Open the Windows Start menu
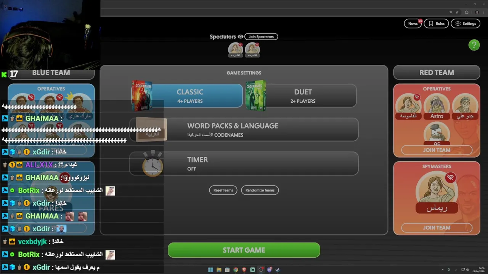 [x=210, y=270]
